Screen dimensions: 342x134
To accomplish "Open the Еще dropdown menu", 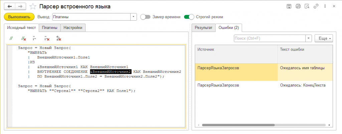I will [x=324, y=39].
